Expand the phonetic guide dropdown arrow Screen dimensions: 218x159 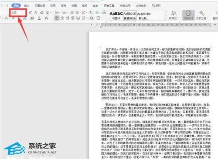pos(51,13)
